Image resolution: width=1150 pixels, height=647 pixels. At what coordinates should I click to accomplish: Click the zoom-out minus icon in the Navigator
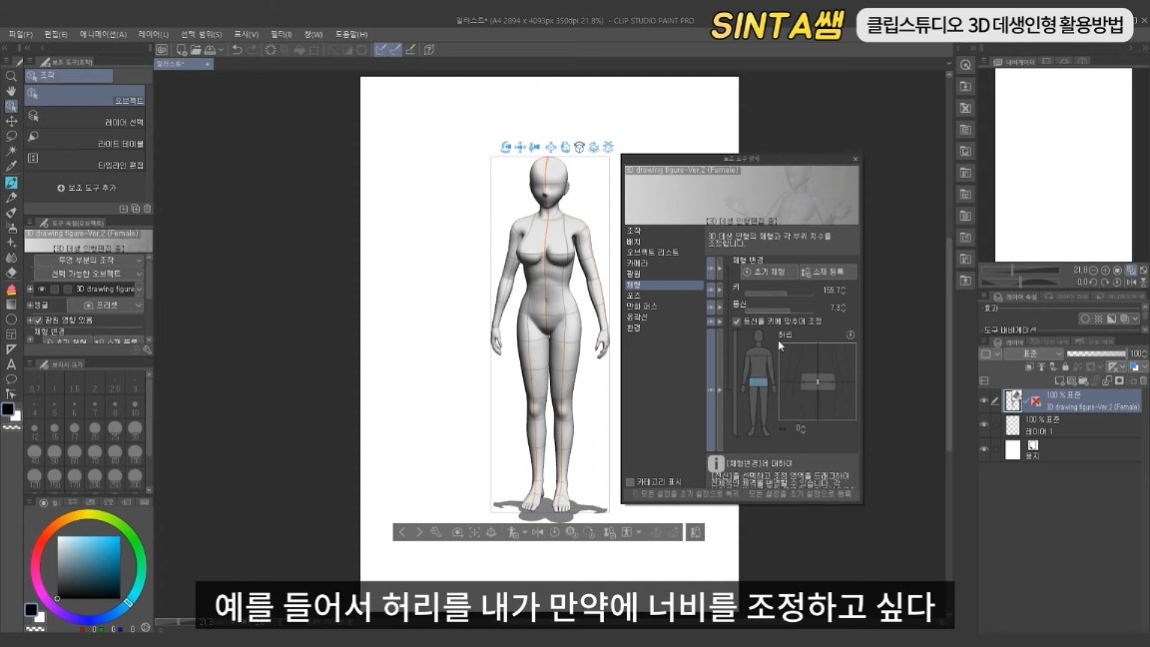click(x=1093, y=271)
